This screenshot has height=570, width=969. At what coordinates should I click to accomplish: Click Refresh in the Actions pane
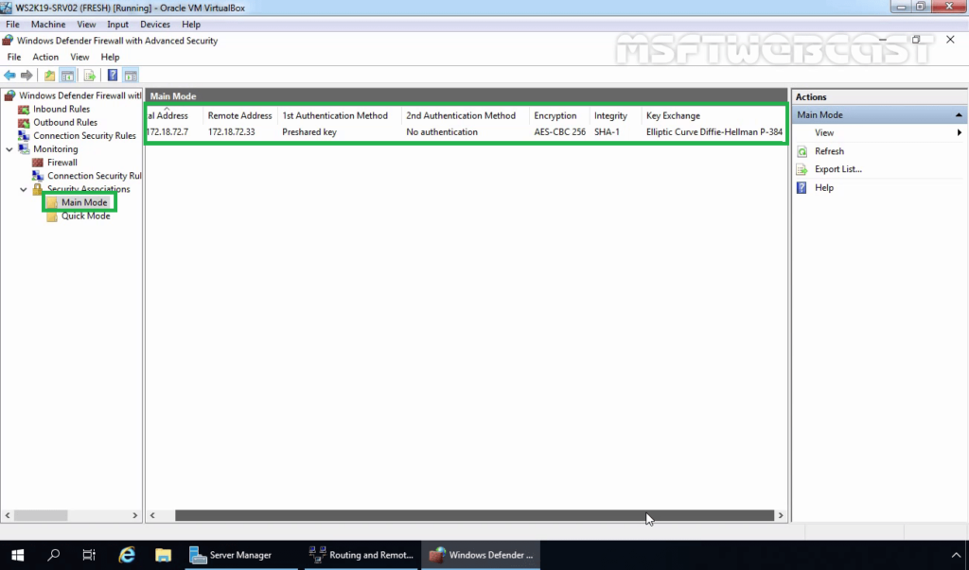point(829,151)
